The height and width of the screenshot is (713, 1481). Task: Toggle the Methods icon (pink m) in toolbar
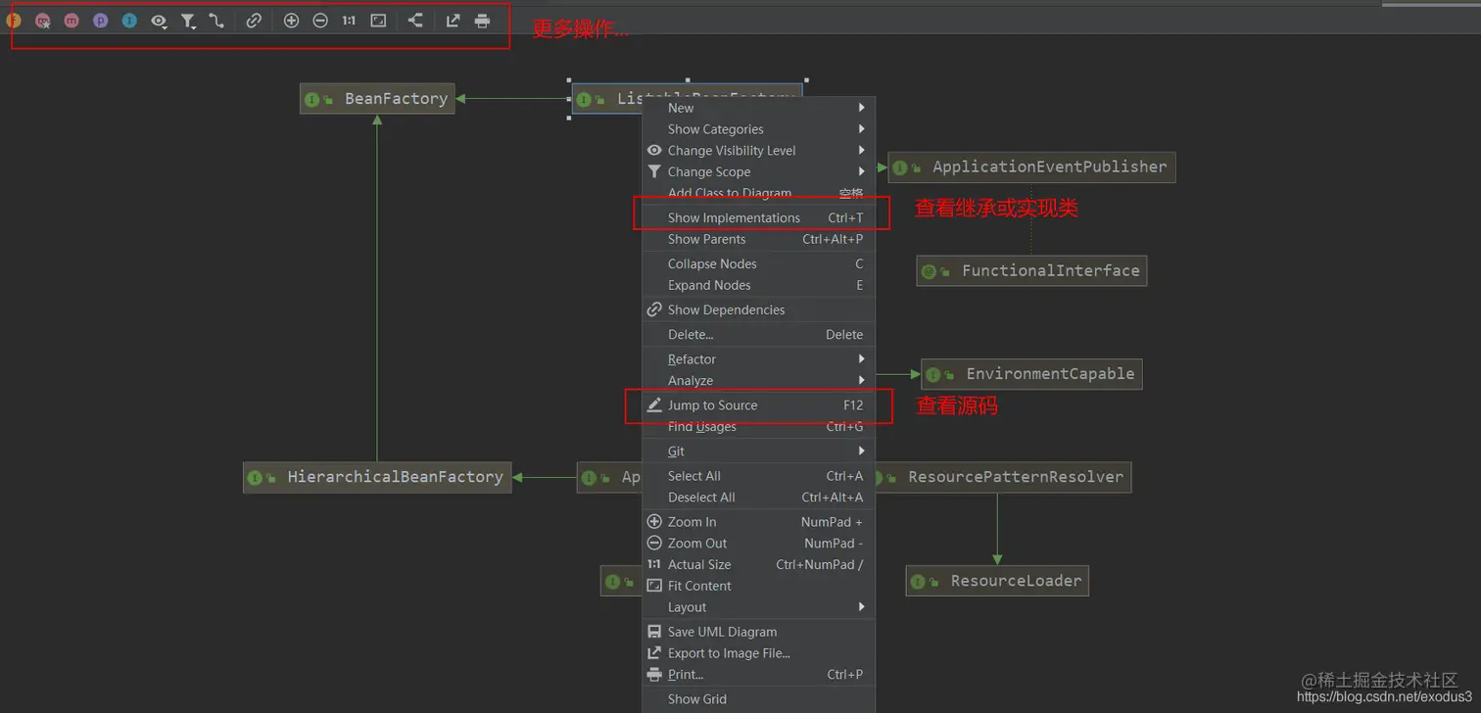coord(72,21)
